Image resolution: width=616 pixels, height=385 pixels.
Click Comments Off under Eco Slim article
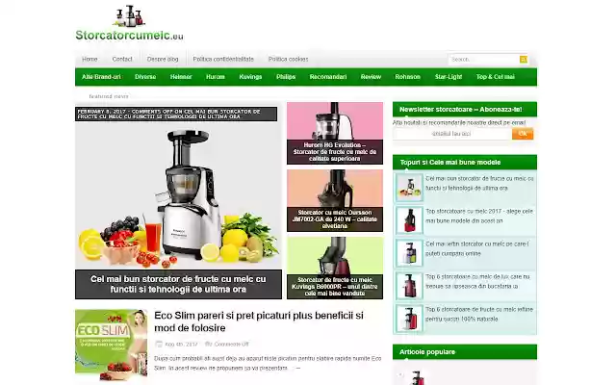coord(231,345)
